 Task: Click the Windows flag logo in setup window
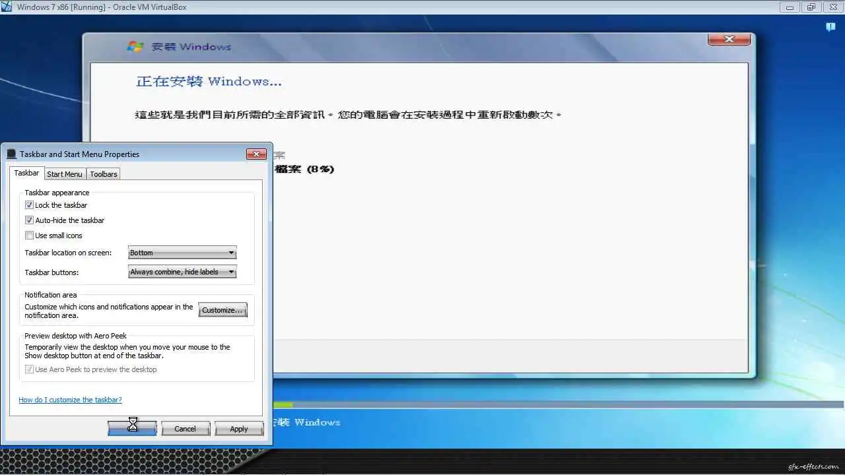point(135,47)
